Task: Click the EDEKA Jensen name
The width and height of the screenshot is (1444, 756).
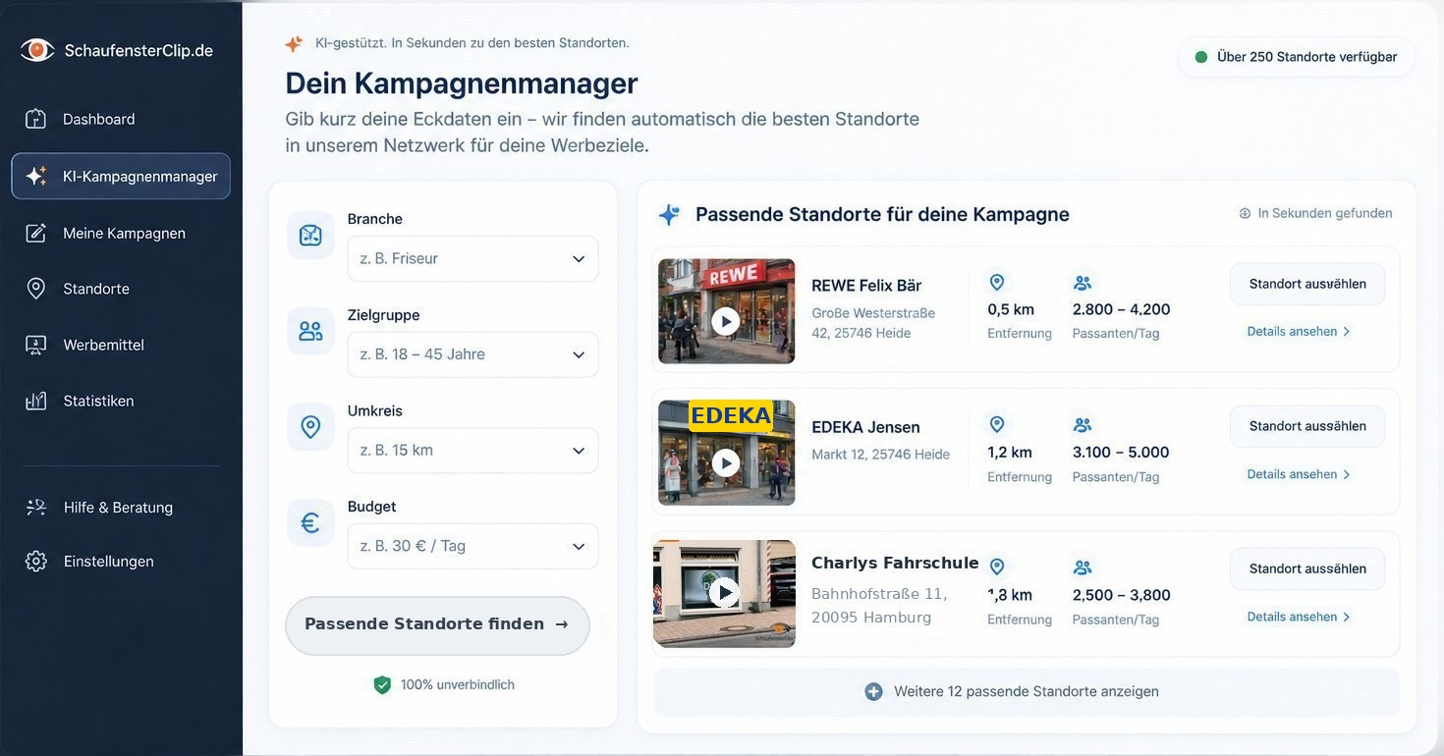Action: 865,427
